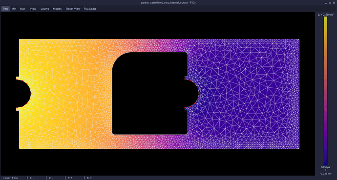
Task: Click the 58.16 µV scale value
Action: [x=326, y=167]
